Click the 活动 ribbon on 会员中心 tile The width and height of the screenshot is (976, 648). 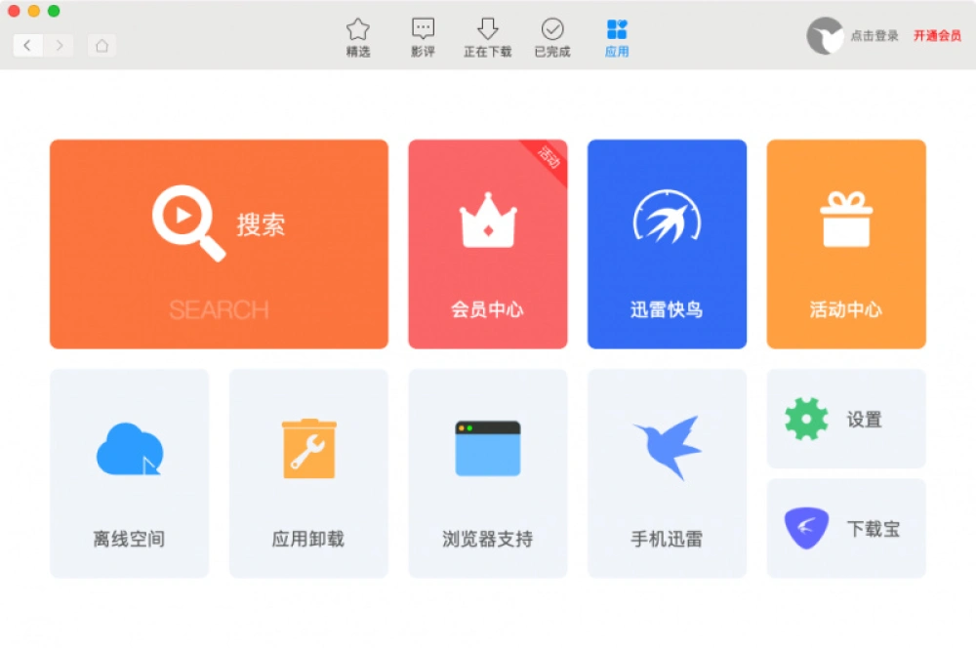coord(549,157)
